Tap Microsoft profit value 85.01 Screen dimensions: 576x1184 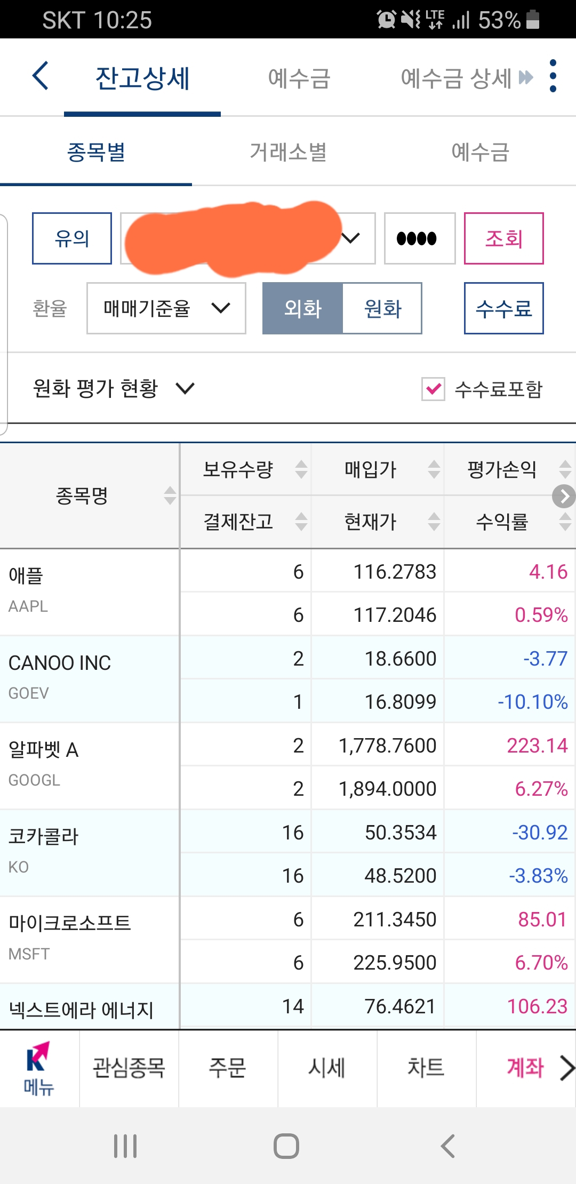click(x=542, y=919)
